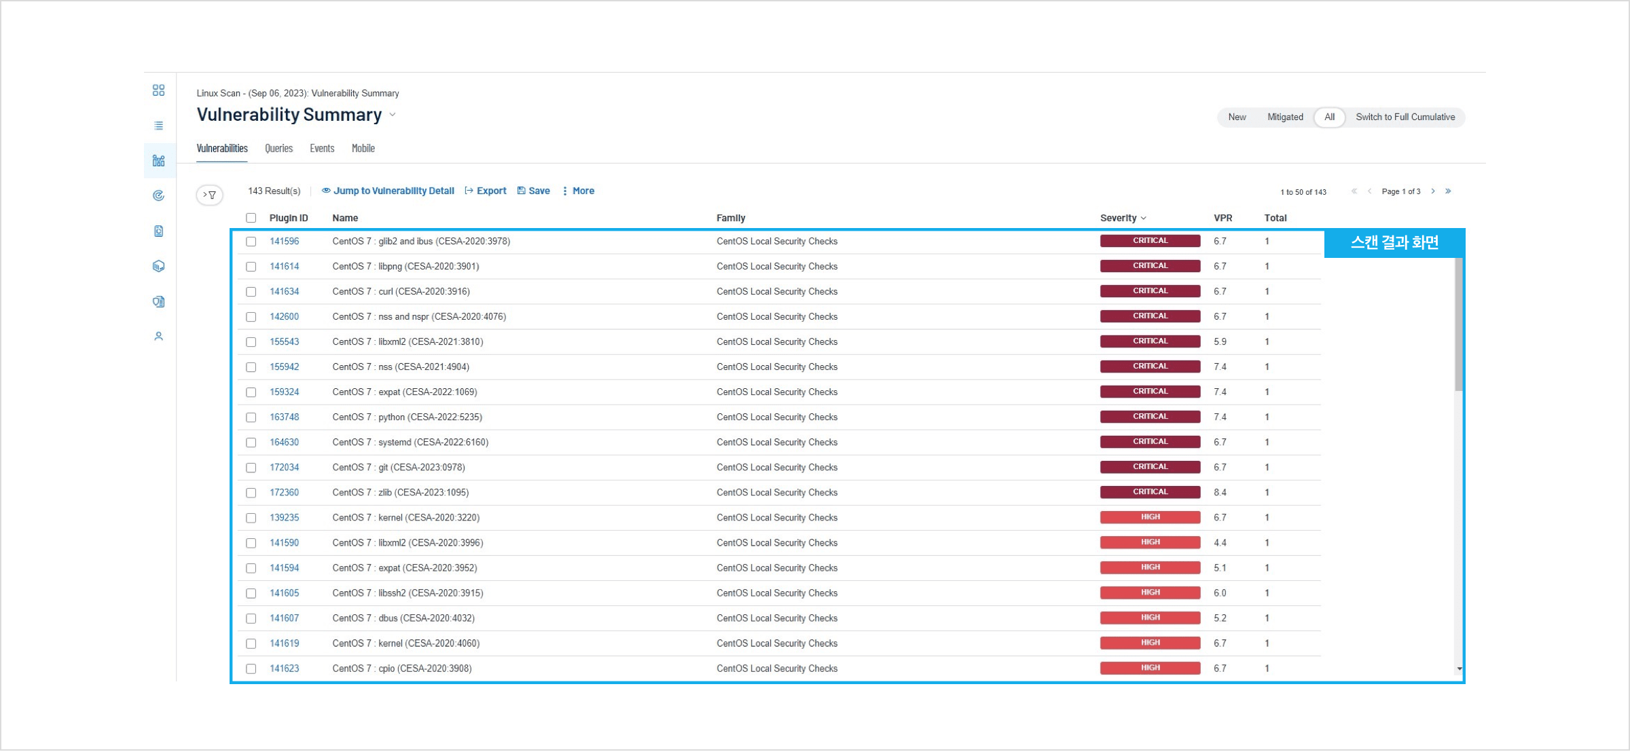Click the list view sidebar icon
1630x752 pixels.
(158, 126)
